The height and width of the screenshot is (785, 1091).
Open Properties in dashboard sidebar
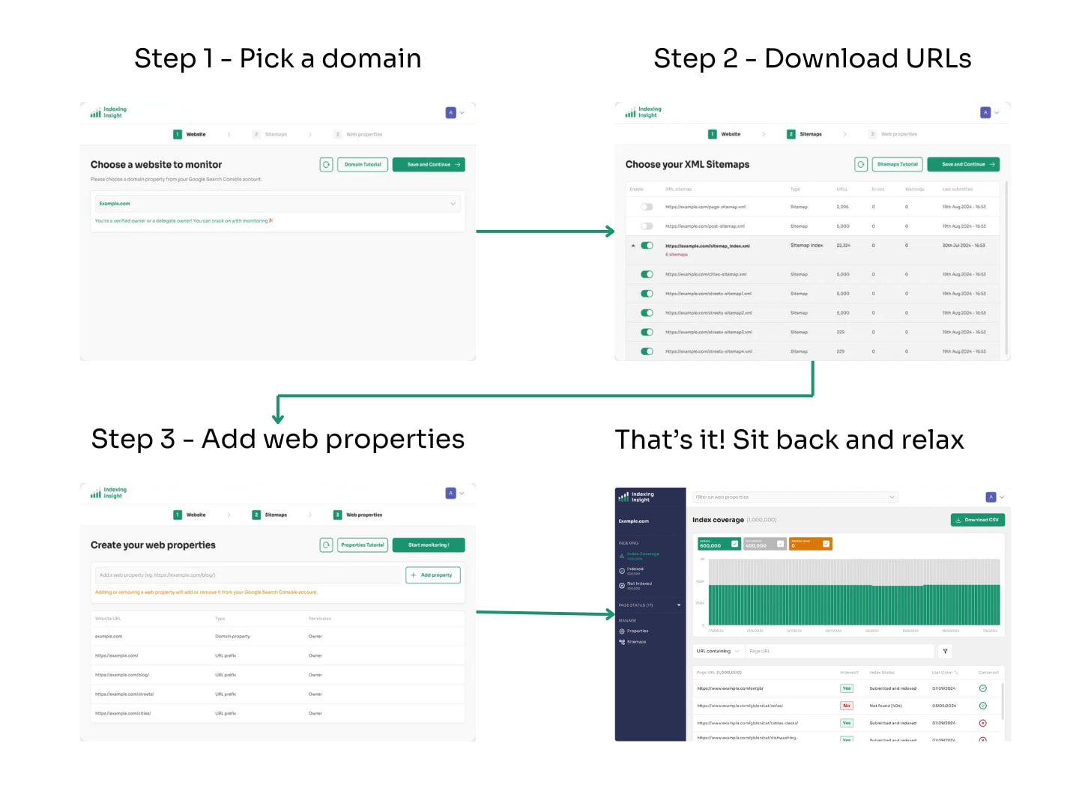tap(634, 631)
